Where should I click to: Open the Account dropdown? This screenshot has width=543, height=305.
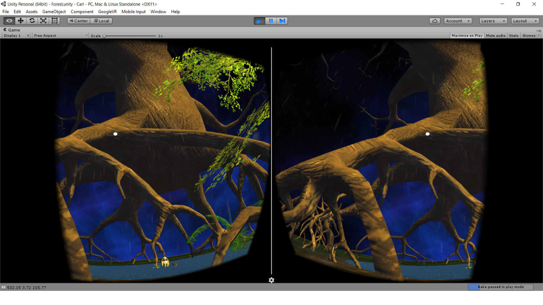click(458, 21)
